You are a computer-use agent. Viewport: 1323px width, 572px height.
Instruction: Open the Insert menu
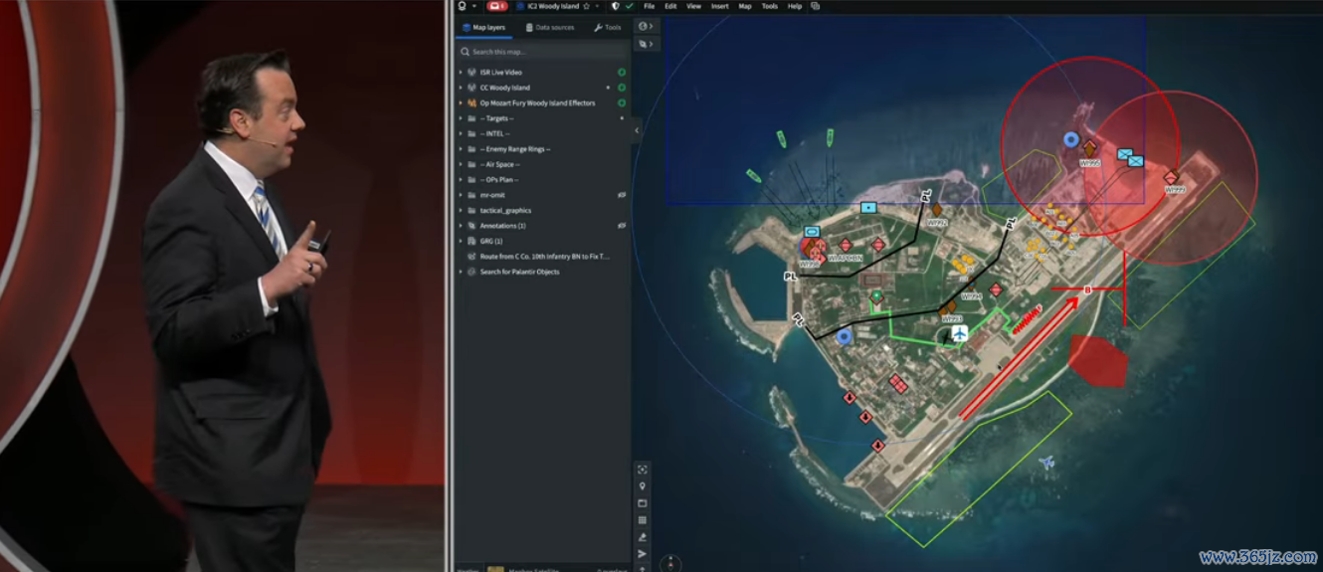719,6
